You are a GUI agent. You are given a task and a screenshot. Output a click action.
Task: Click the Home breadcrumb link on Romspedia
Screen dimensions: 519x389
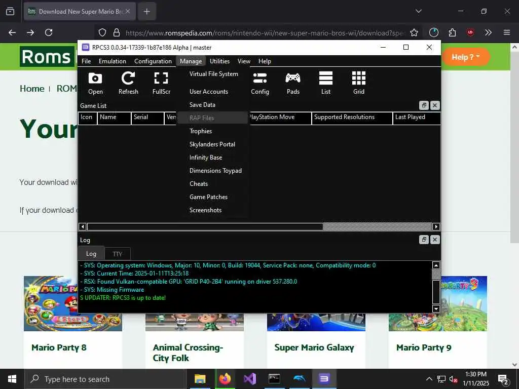(x=32, y=89)
